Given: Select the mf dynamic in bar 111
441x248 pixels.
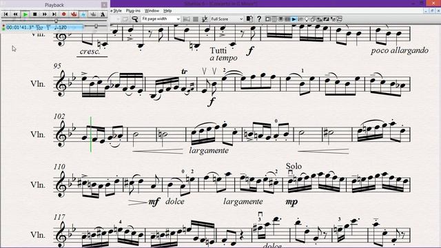Looking at the screenshot, I should (154, 201).
